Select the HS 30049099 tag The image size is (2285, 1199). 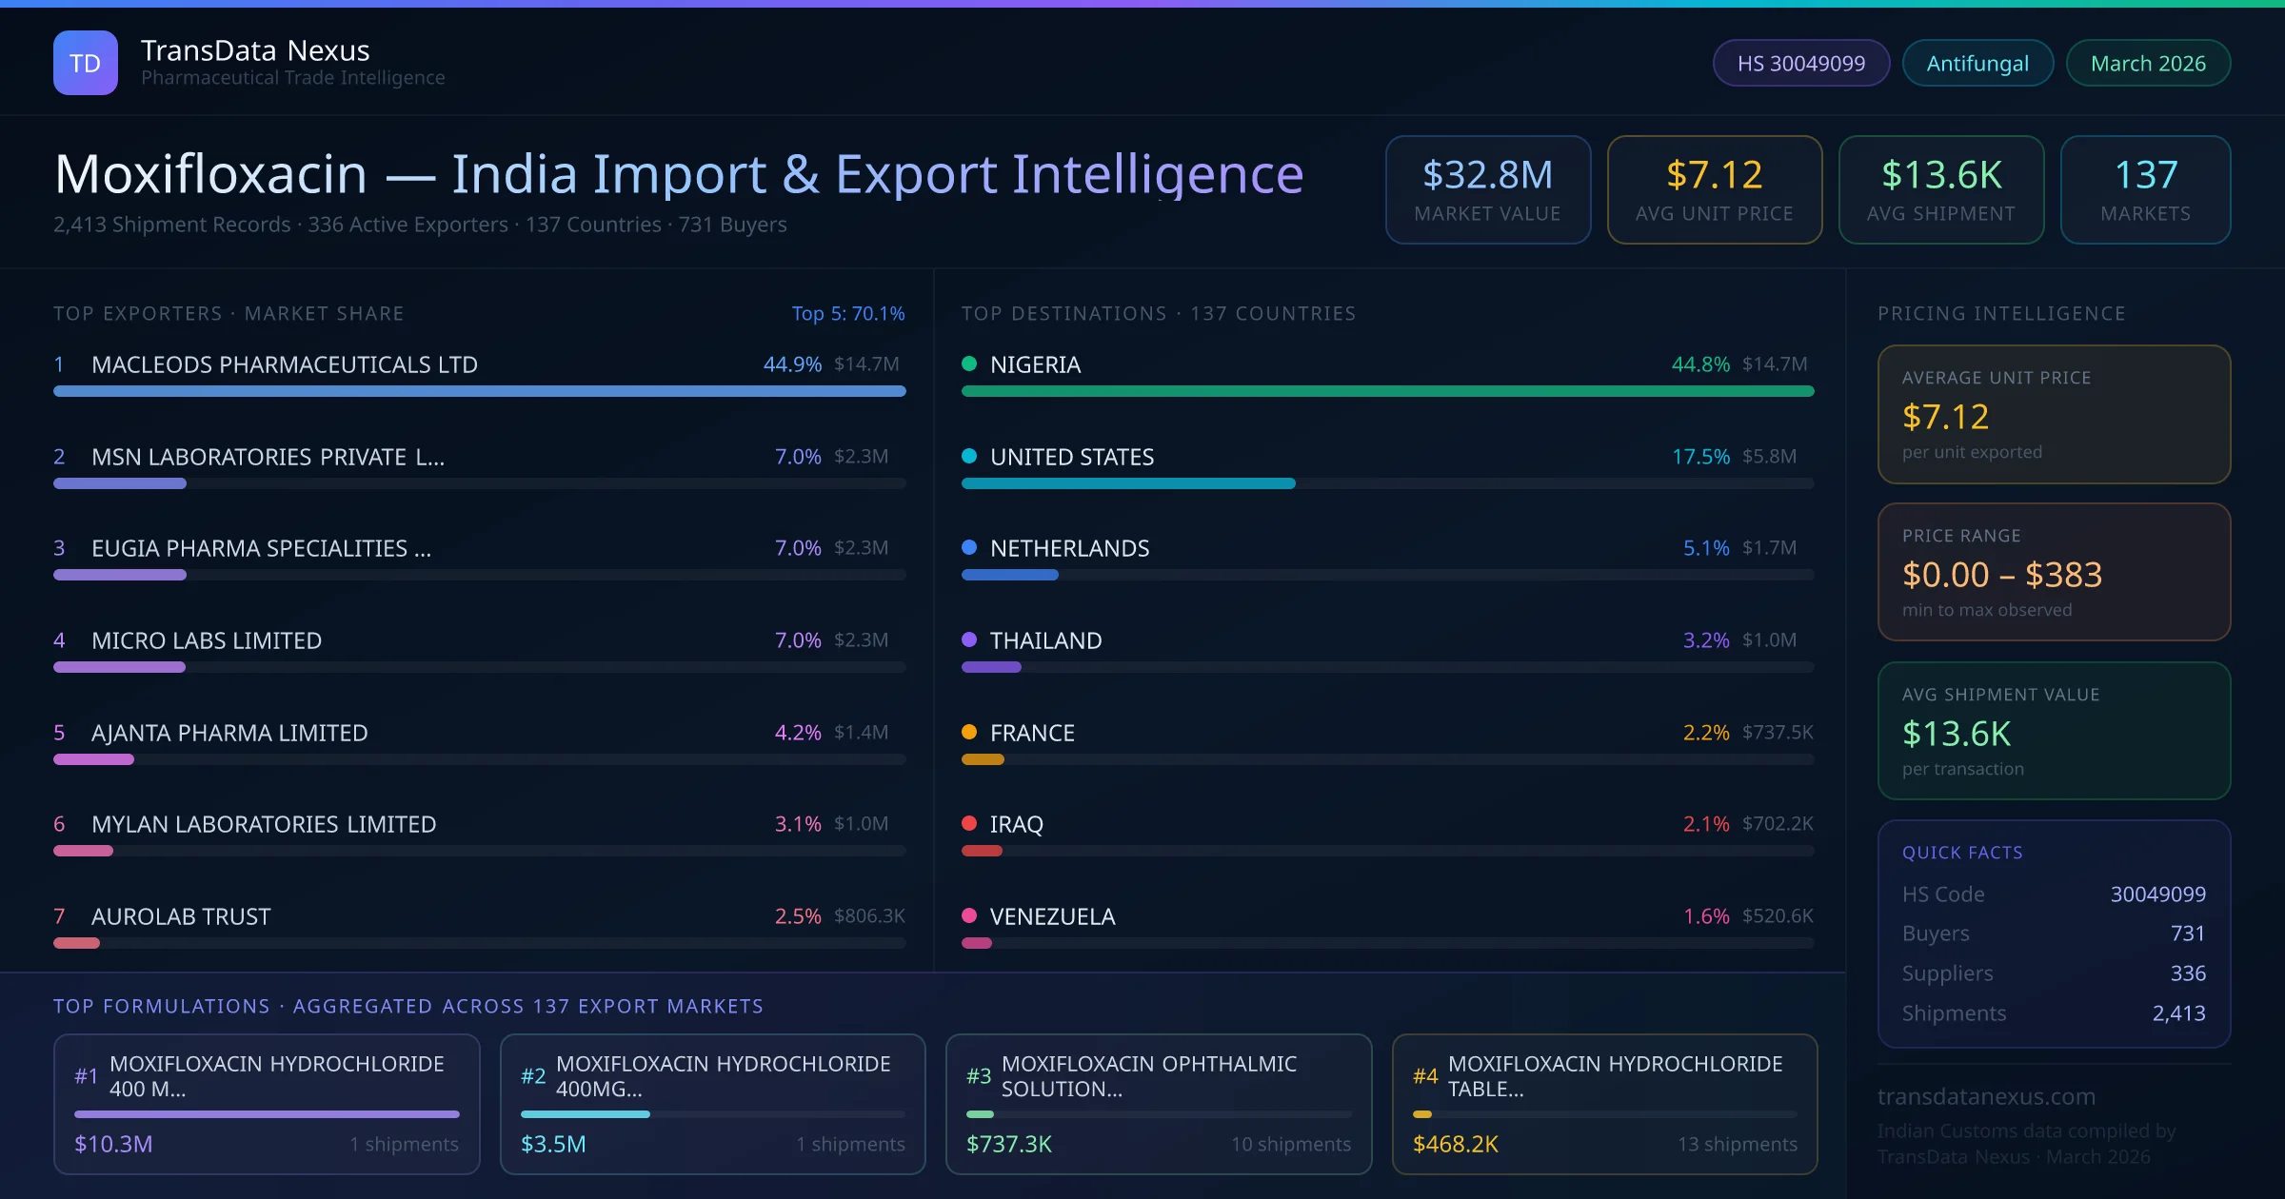click(1800, 63)
